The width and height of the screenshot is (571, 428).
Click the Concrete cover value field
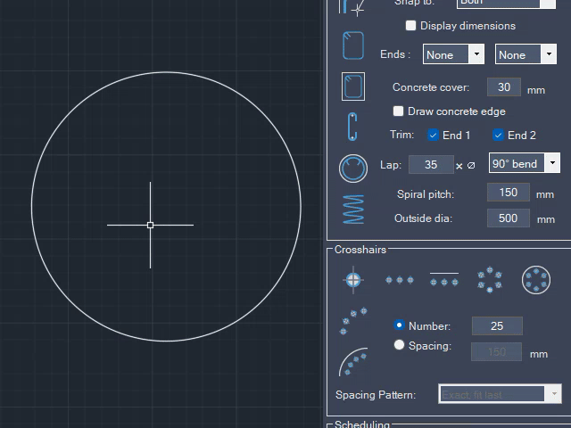504,87
